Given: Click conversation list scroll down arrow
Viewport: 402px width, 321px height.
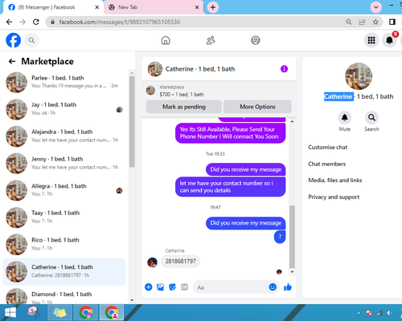Looking at the screenshot, I should pos(132,300).
